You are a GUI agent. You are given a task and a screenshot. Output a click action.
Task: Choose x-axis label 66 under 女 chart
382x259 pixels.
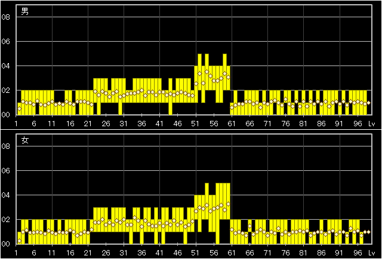coord(249,253)
